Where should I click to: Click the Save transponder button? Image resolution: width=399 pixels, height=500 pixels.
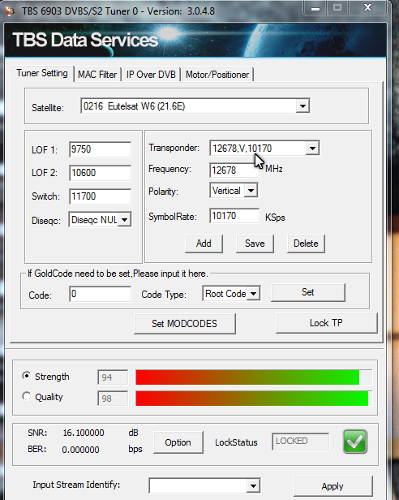tap(255, 244)
